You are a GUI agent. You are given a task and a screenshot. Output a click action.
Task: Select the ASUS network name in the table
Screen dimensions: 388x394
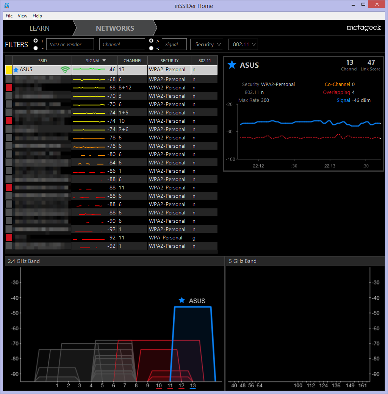[x=26, y=69]
